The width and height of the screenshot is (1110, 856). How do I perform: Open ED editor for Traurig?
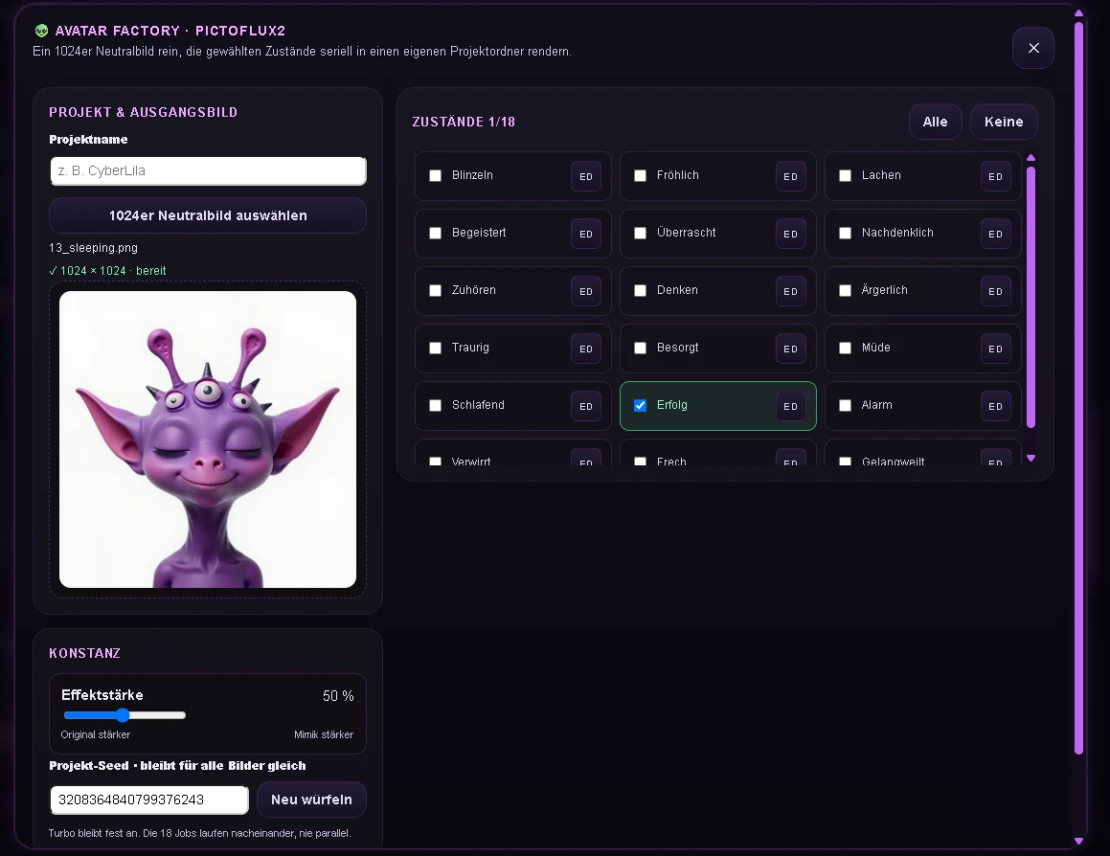tap(586, 349)
